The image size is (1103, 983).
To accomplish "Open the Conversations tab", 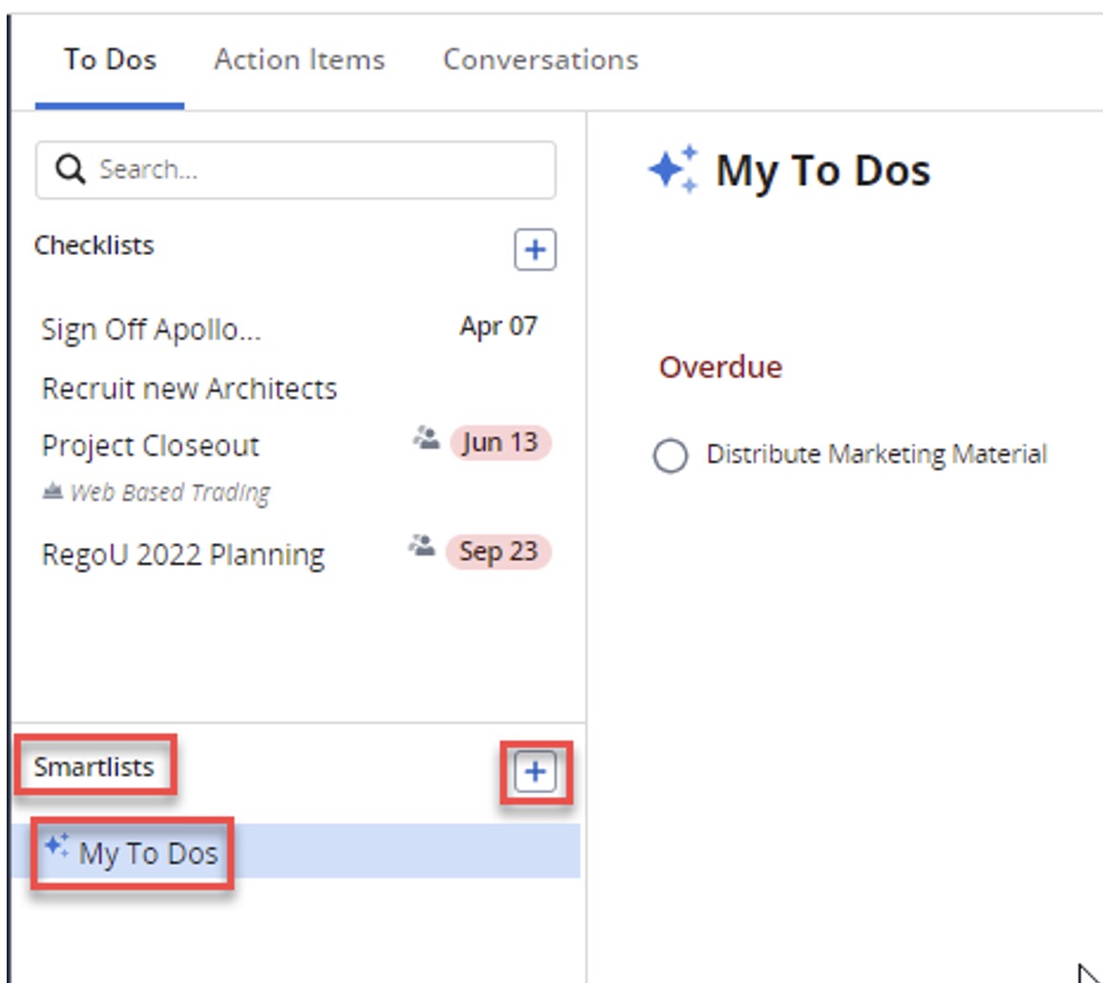I will coord(540,60).
